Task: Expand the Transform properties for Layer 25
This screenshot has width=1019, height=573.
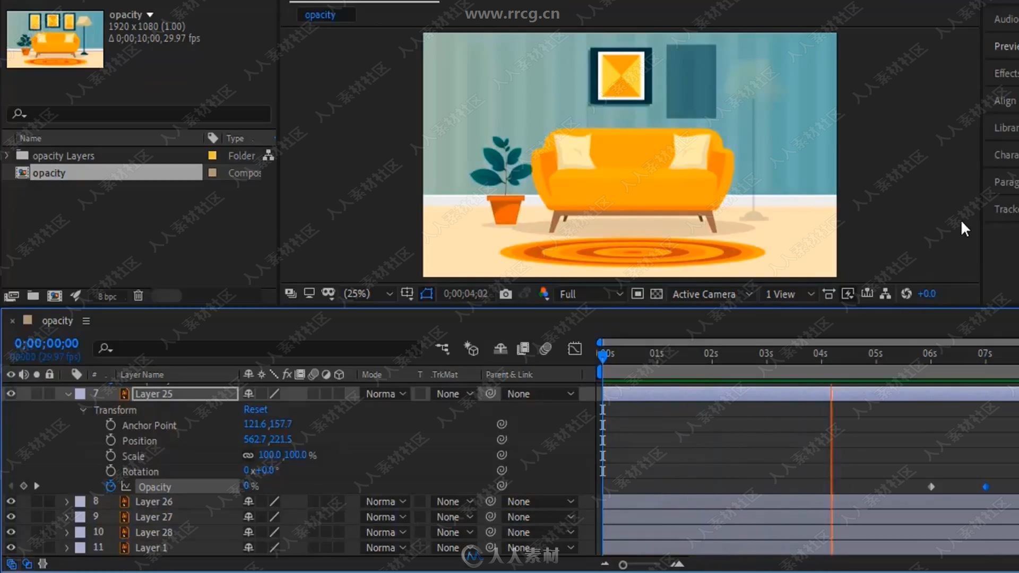Action: 83,409
